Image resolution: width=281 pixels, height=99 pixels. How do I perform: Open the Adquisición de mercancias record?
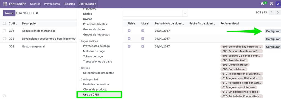point(39,31)
